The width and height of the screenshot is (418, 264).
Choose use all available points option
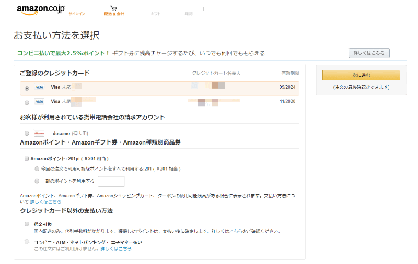pos(37,169)
